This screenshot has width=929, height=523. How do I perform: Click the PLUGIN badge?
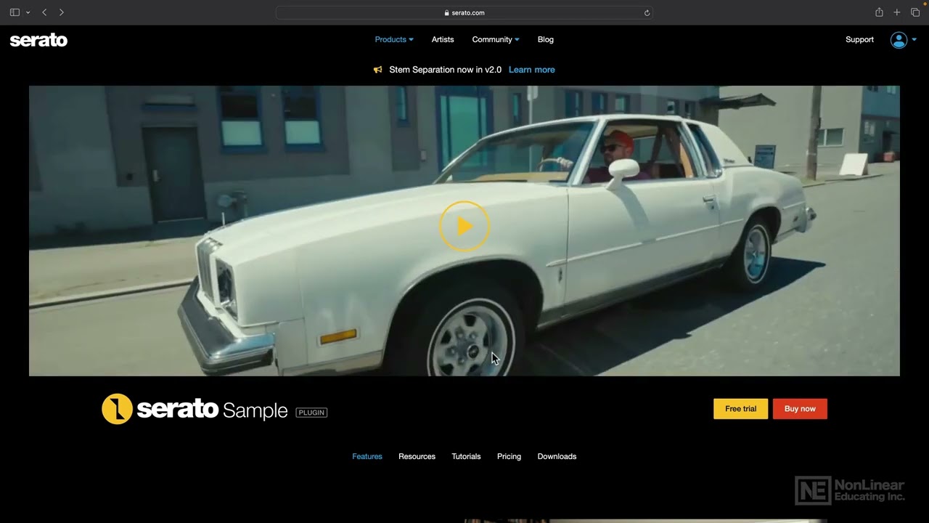point(311,413)
